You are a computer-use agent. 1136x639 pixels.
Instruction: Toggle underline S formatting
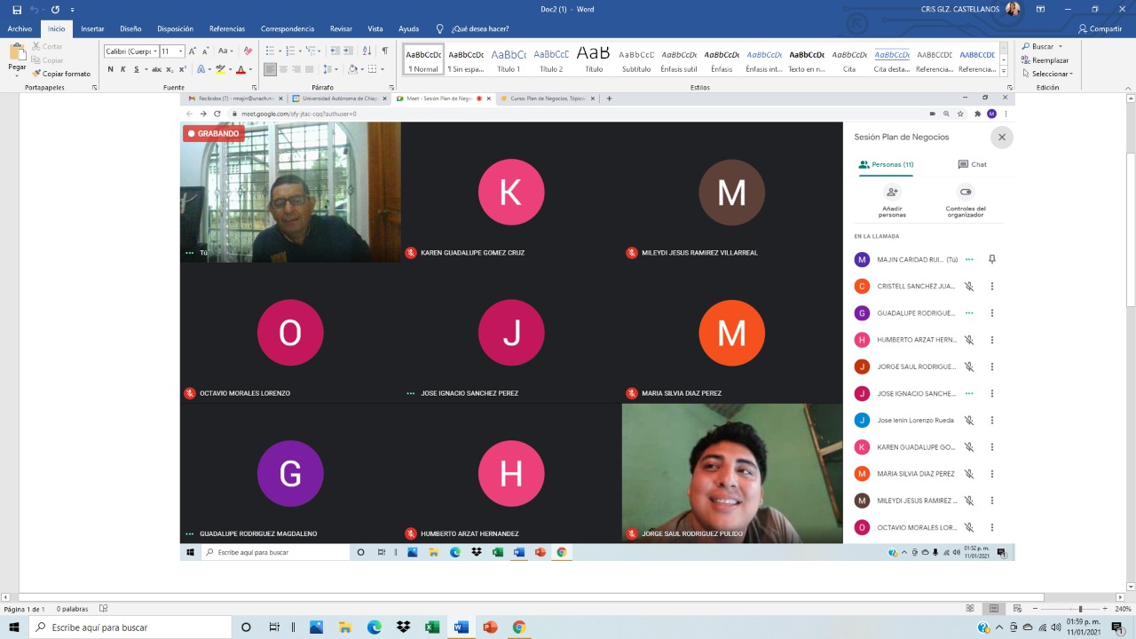coord(136,69)
